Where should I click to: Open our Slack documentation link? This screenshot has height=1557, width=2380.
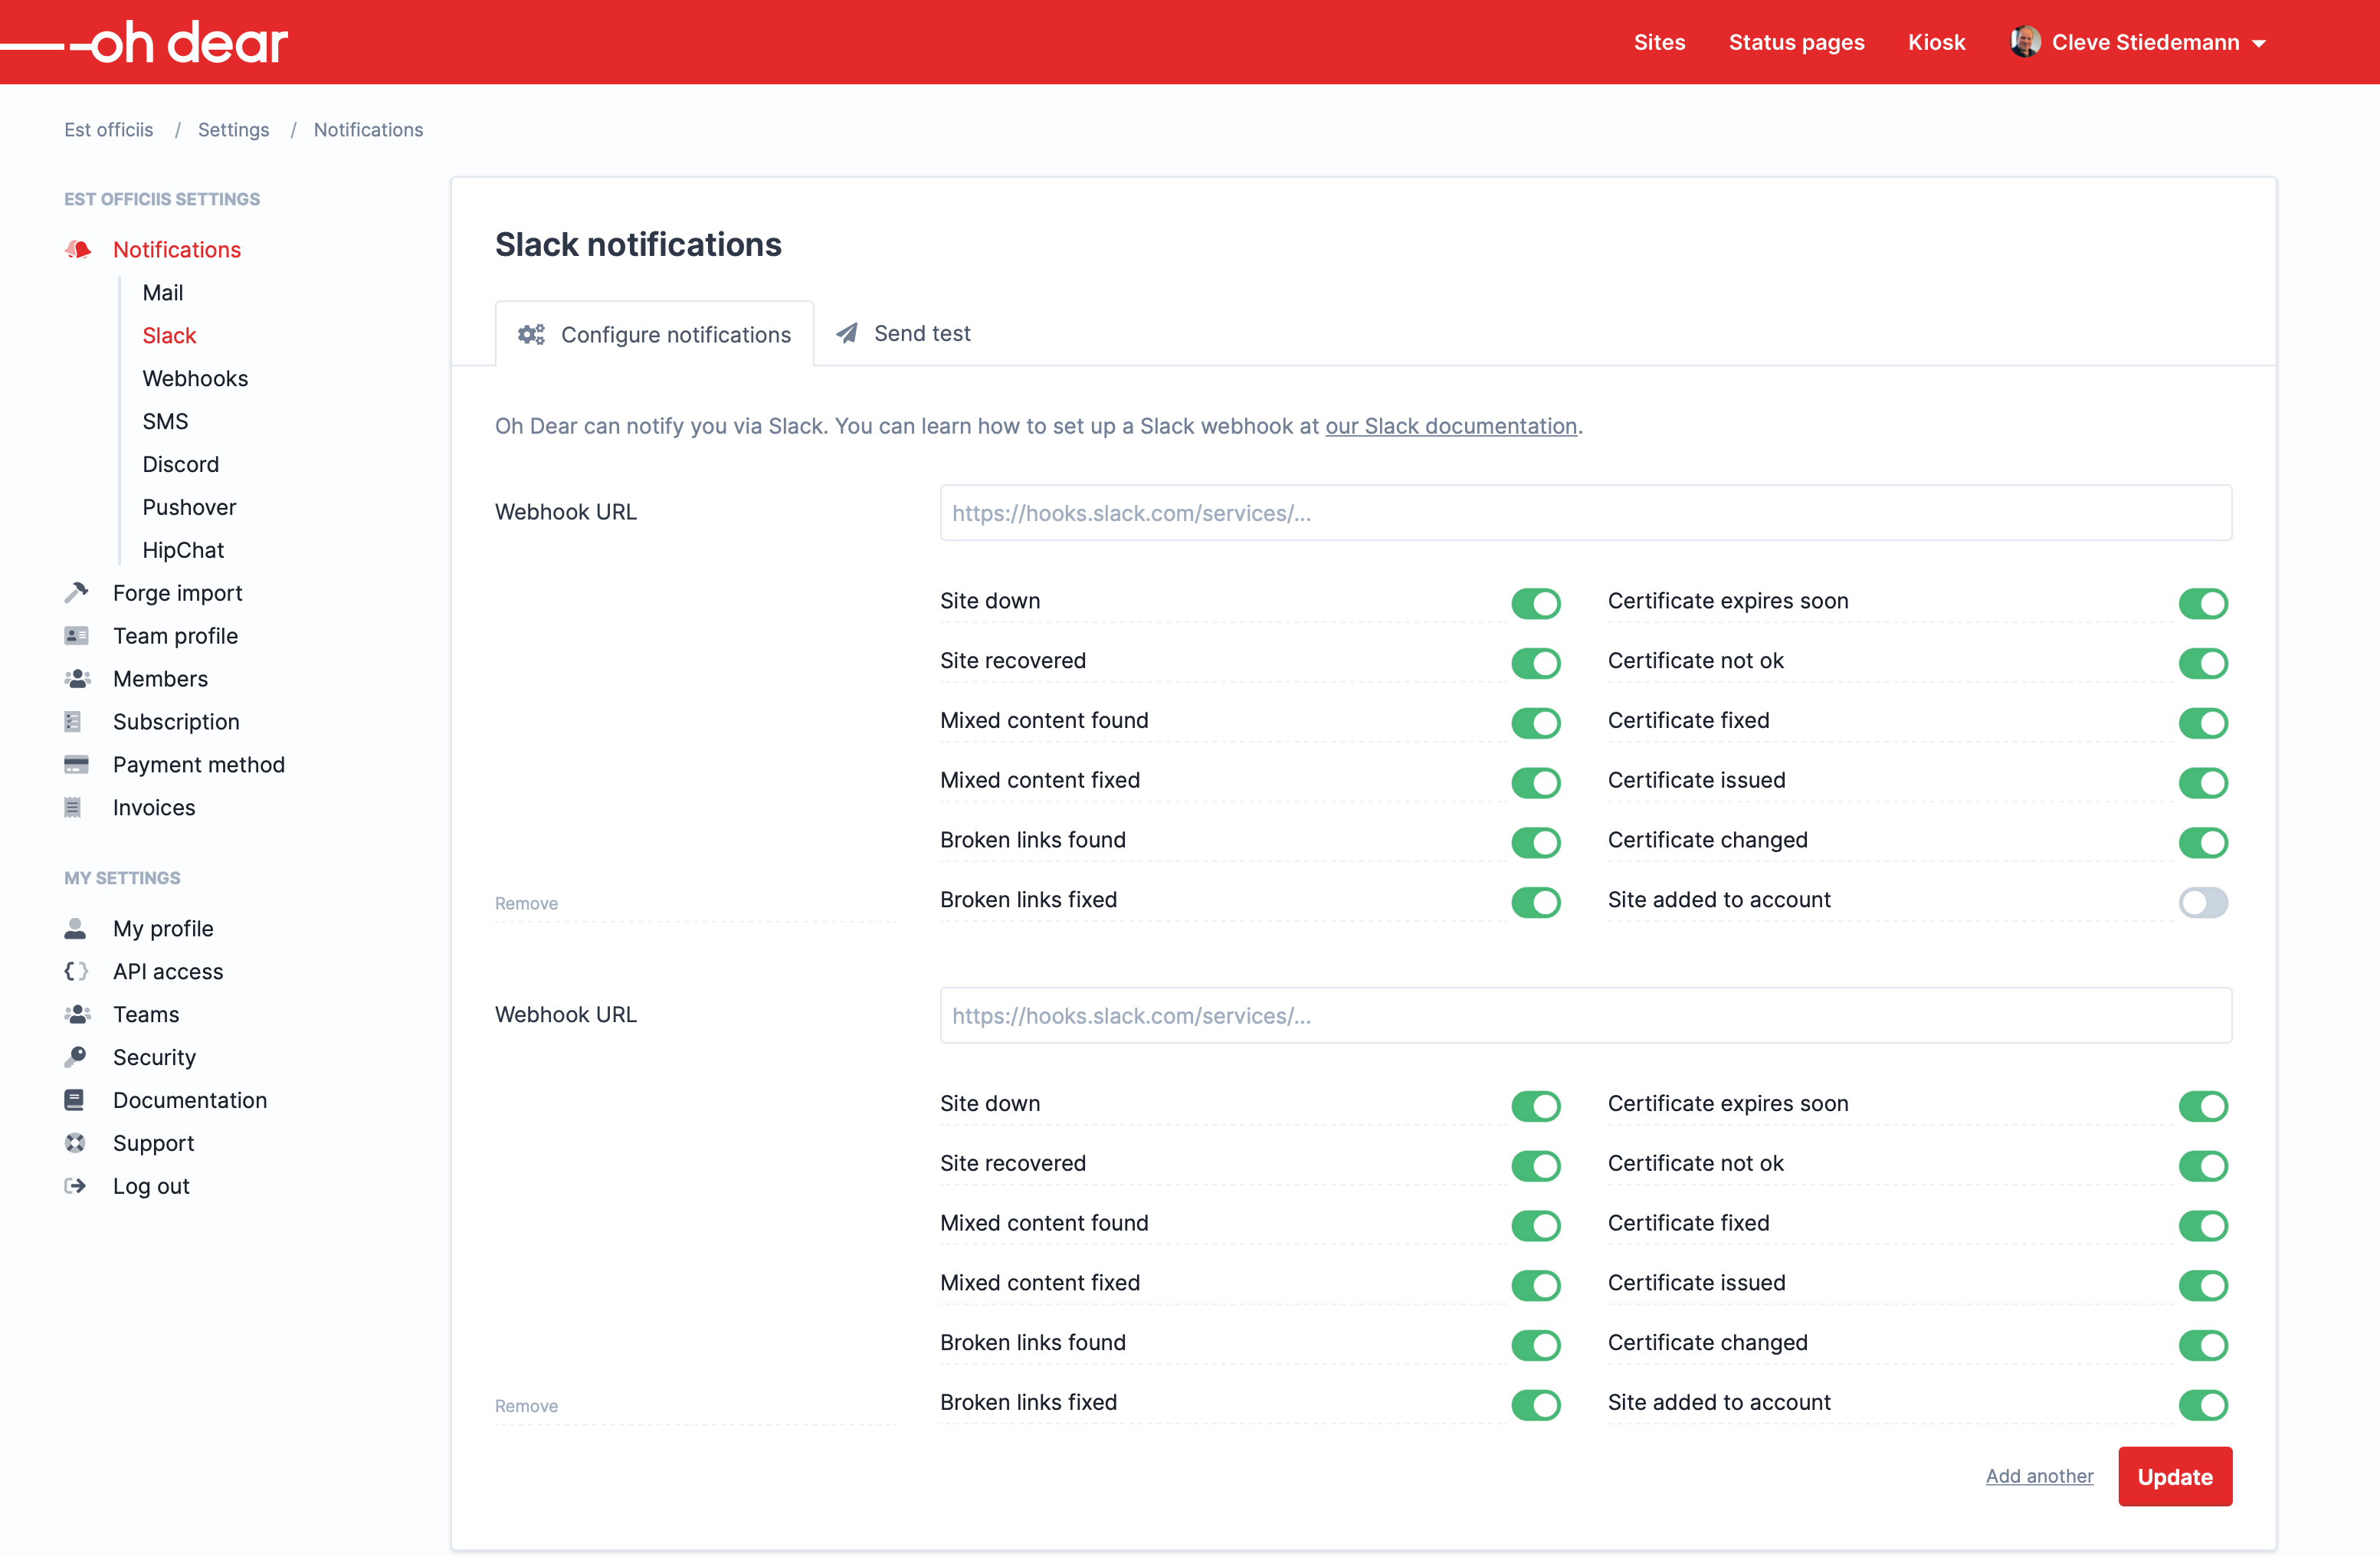click(1451, 426)
